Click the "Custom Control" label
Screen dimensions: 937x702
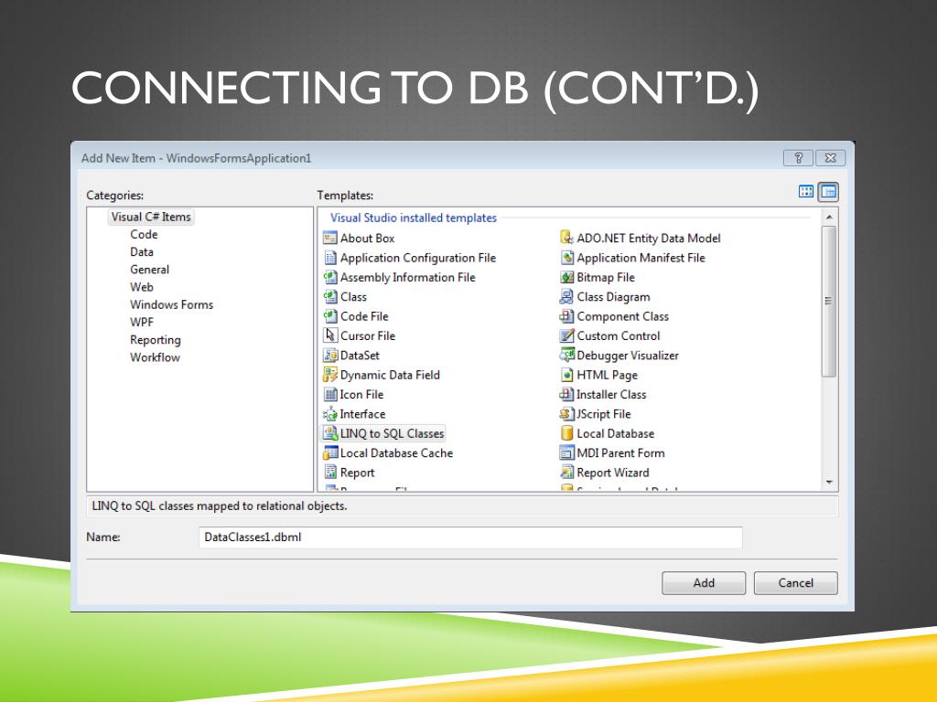tap(618, 336)
